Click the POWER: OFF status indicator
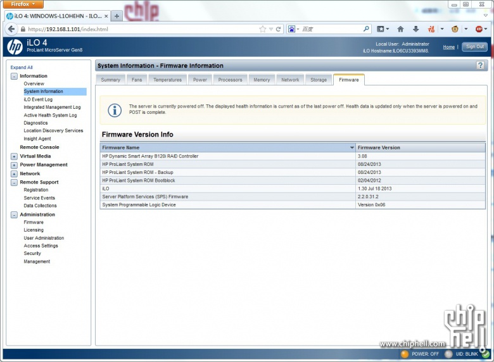This screenshot has height=362, width=494. click(x=421, y=354)
